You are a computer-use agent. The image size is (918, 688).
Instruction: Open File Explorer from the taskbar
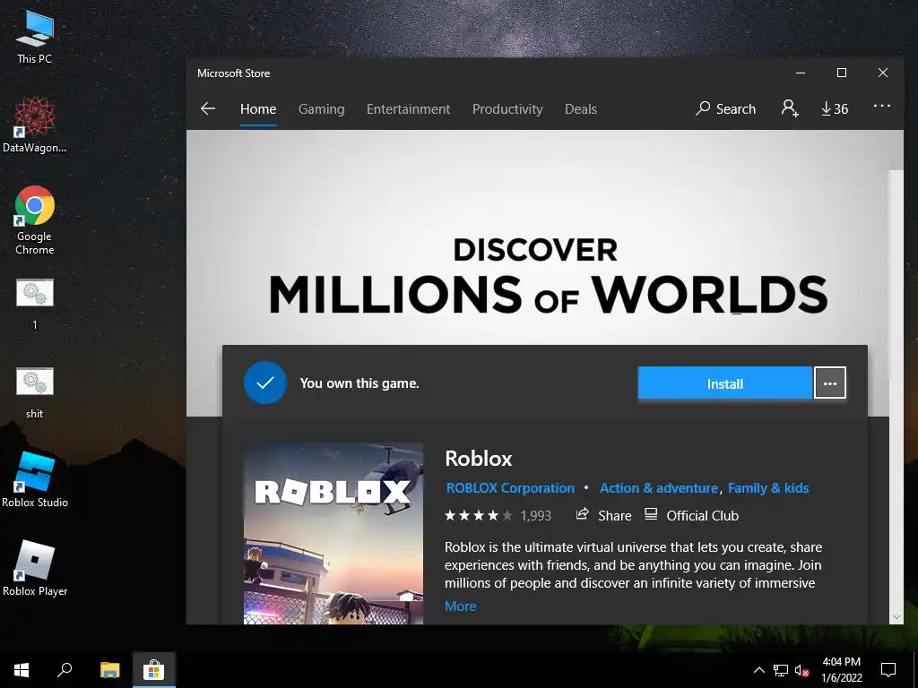pyautogui.click(x=109, y=670)
